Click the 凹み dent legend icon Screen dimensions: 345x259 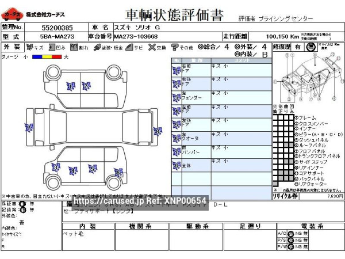click(52, 47)
